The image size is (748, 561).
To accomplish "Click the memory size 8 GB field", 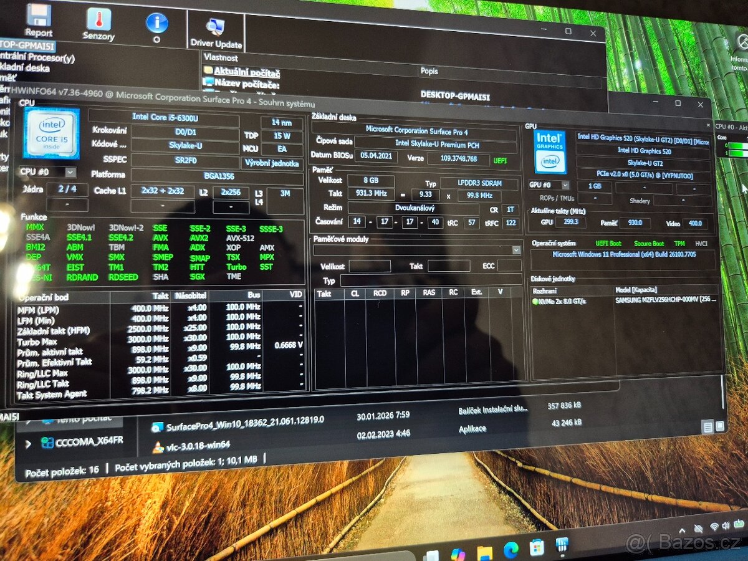I will (x=371, y=181).
